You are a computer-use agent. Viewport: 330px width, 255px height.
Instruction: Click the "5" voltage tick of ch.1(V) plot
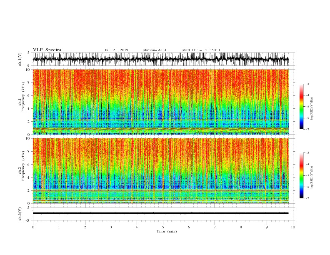click(x=29, y=52)
